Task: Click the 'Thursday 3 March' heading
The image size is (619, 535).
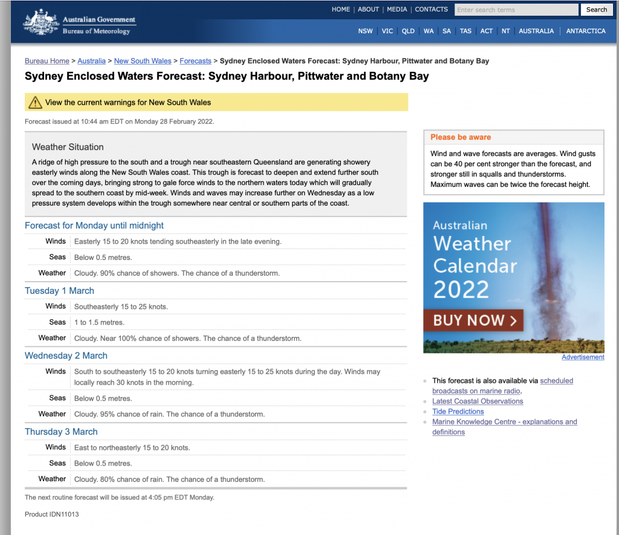Action: (61, 432)
